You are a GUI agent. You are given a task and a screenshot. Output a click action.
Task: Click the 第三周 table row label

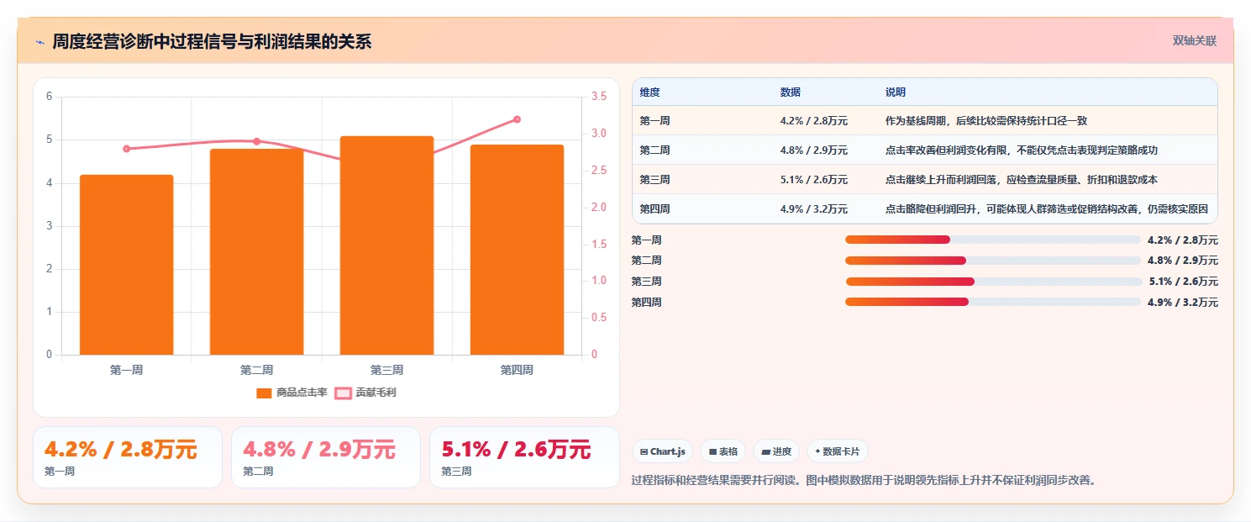pyautogui.click(x=654, y=180)
